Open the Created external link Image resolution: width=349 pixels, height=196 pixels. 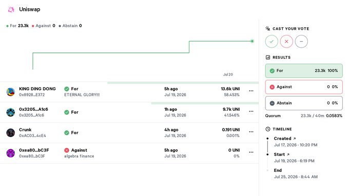tap(295, 139)
